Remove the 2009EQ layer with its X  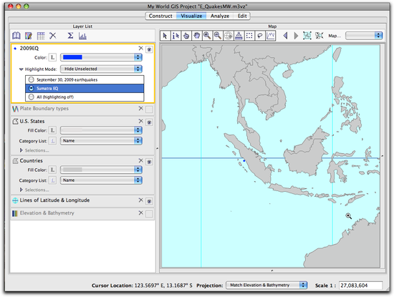[x=140, y=48]
